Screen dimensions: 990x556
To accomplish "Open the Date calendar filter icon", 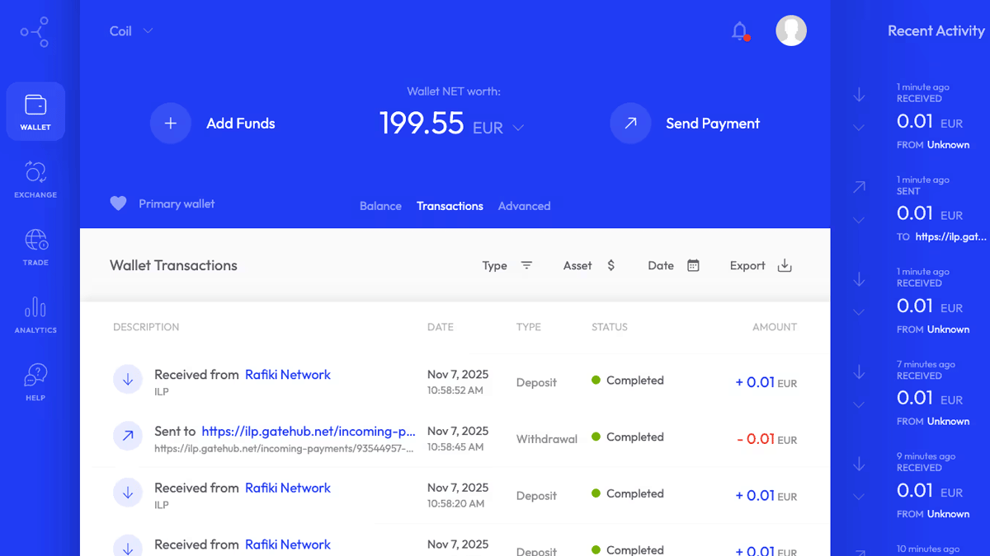I will (692, 265).
